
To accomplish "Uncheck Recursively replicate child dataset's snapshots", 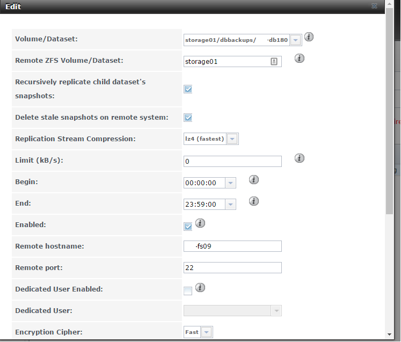I will [x=188, y=89].
